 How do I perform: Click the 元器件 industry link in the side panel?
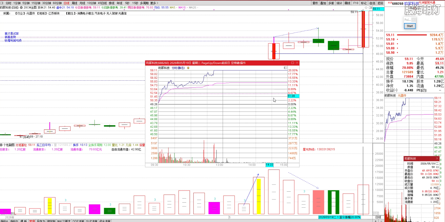pyautogui.click(x=402, y=96)
